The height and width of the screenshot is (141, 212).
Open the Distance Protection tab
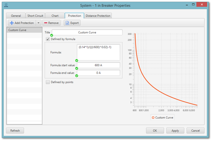(x=98, y=16)
